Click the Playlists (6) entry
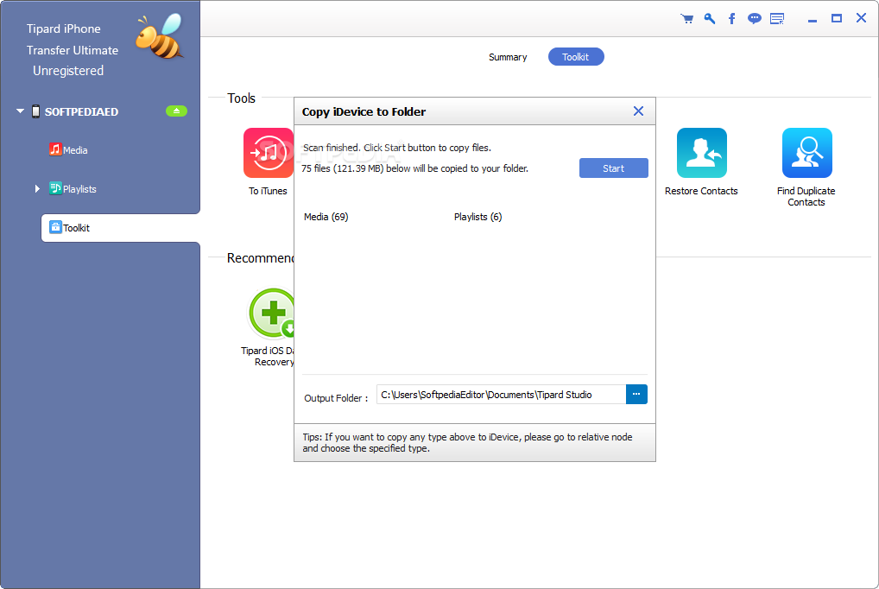The width and height of the screenshot is (879, 589). (x=477, y=217)
